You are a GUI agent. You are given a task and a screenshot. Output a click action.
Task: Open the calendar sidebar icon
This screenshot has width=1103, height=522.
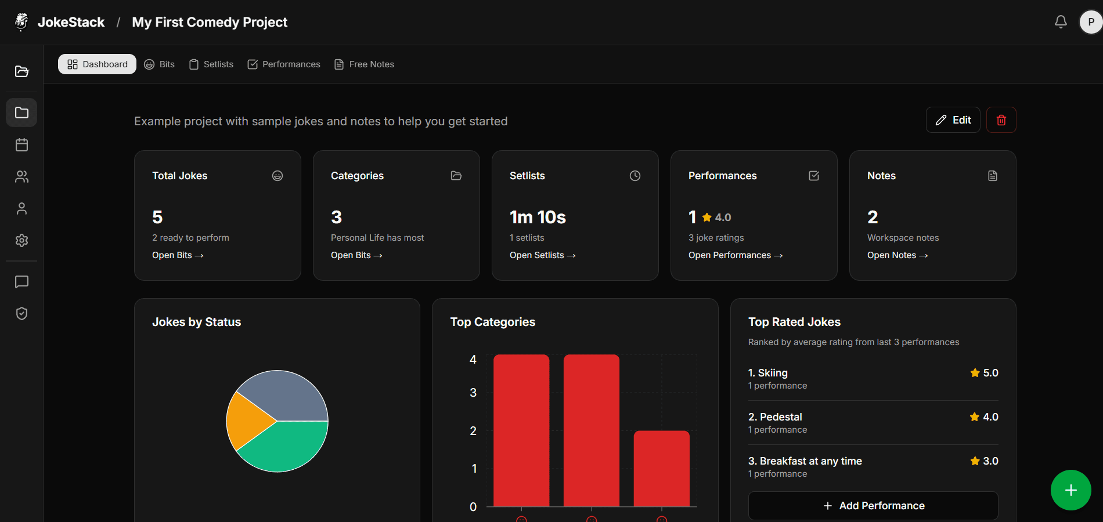21,144
